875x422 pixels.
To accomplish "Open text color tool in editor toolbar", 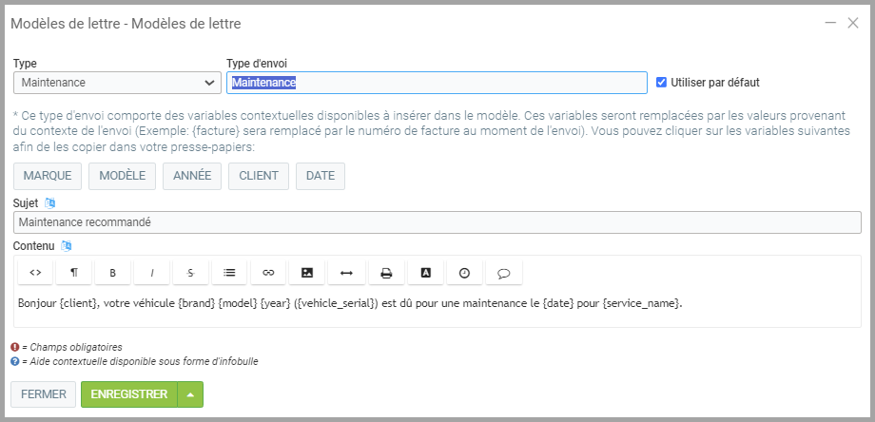I will 425,273.
